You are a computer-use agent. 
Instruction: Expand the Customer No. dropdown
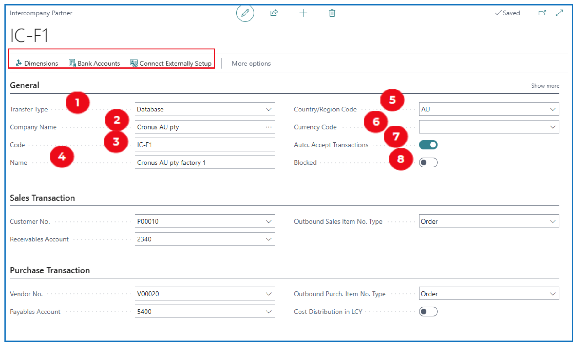[268, 221]
